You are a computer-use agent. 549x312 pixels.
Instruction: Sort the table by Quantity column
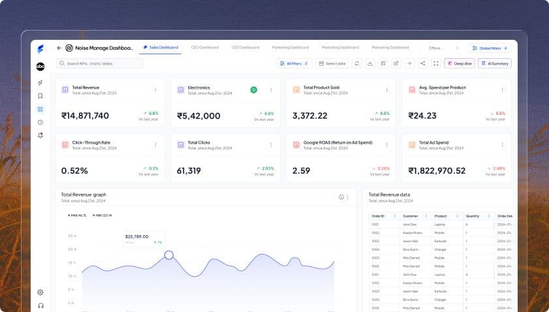(x=489, y=216)
